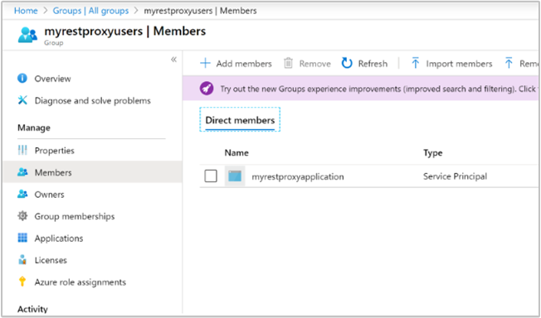
Task: Click the plus icon for Add members
Action: coord(205,64)
